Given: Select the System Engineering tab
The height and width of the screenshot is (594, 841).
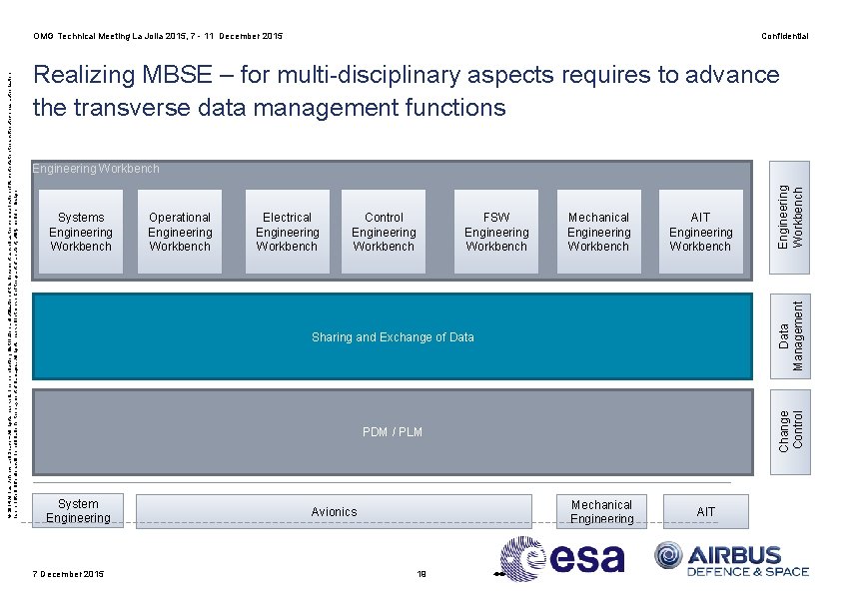Looking at the screenshot, I should 78,511.
